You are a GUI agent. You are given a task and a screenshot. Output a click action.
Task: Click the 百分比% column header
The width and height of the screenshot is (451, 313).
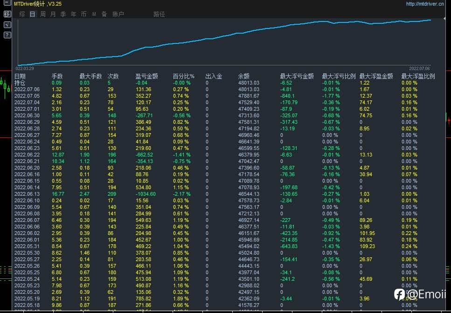(x=183, y=76)
